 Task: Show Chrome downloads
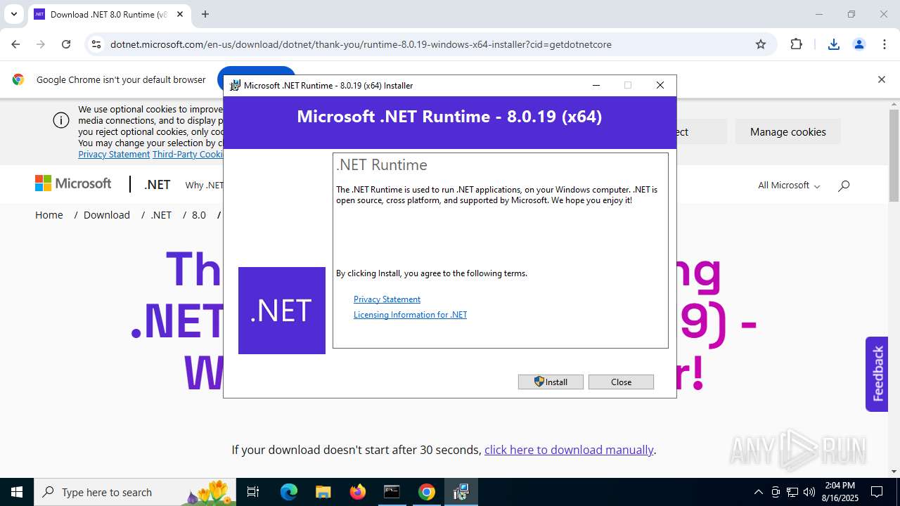(834, 44)
